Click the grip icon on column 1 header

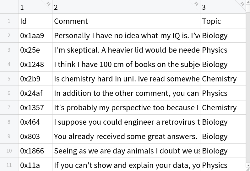[x=49, y=4]
